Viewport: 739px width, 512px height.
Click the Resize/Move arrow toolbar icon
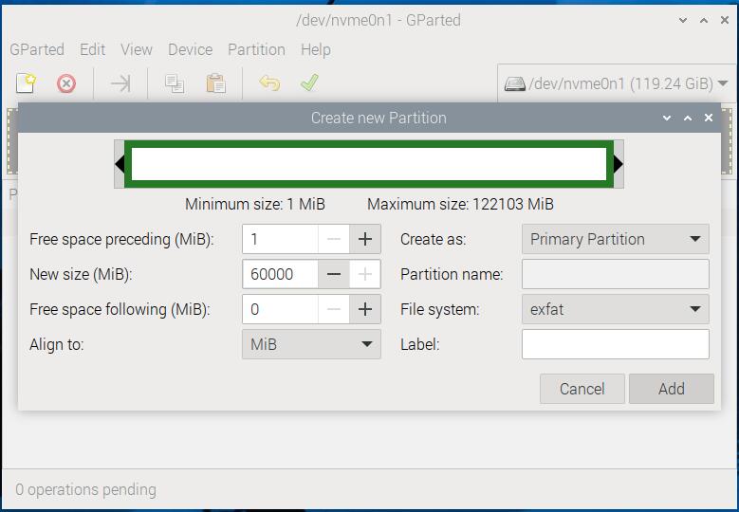pyautogui.click(x=120, y=83)
